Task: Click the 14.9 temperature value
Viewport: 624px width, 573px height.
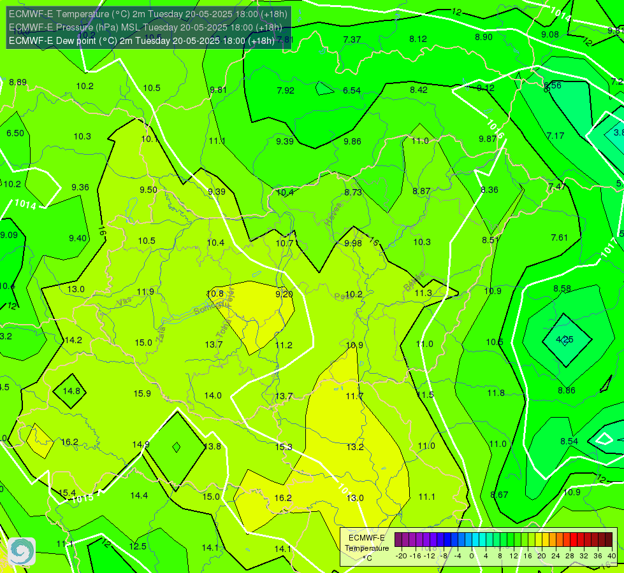Action: click(141, 444)
